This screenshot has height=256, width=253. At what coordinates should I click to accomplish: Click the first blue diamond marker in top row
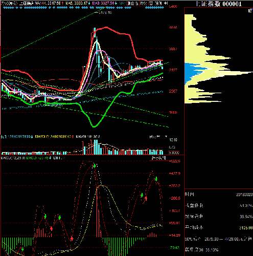tap(4, 8)
